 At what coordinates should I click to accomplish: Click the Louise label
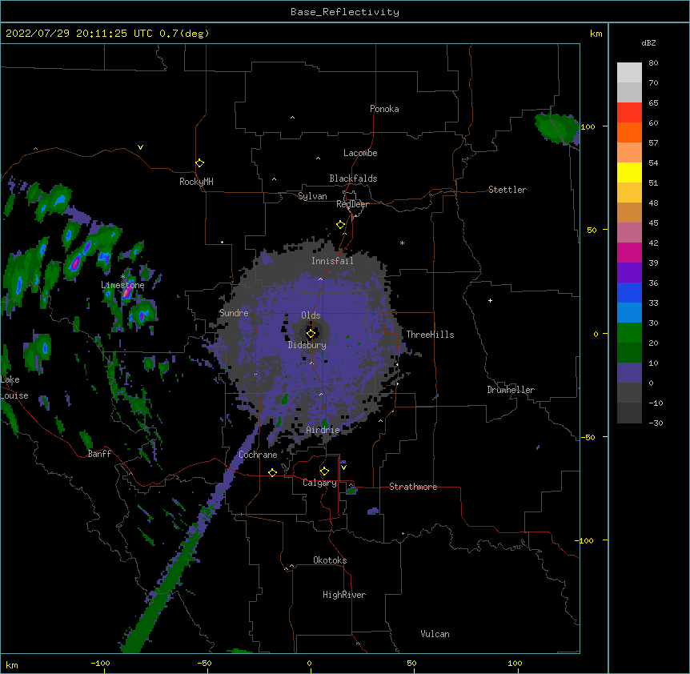pos(14,395)
